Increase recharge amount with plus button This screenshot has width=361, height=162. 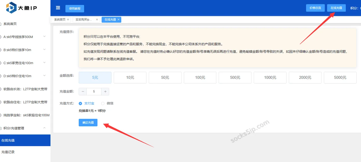[105, 92]
